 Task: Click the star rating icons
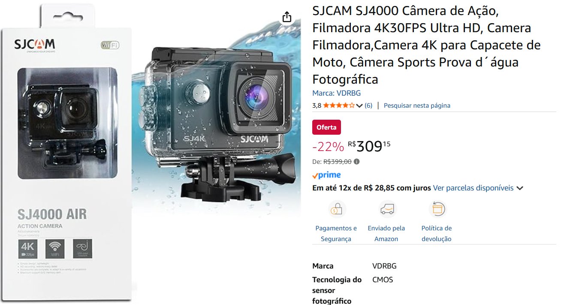coord(339,106)
